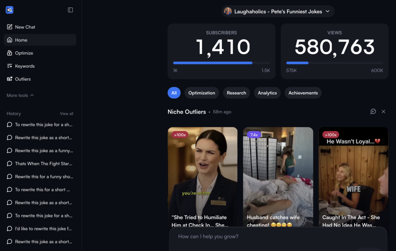Click the vidIQ logo icon

click(9, 10)
